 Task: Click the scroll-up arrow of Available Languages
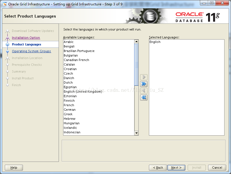136,42
